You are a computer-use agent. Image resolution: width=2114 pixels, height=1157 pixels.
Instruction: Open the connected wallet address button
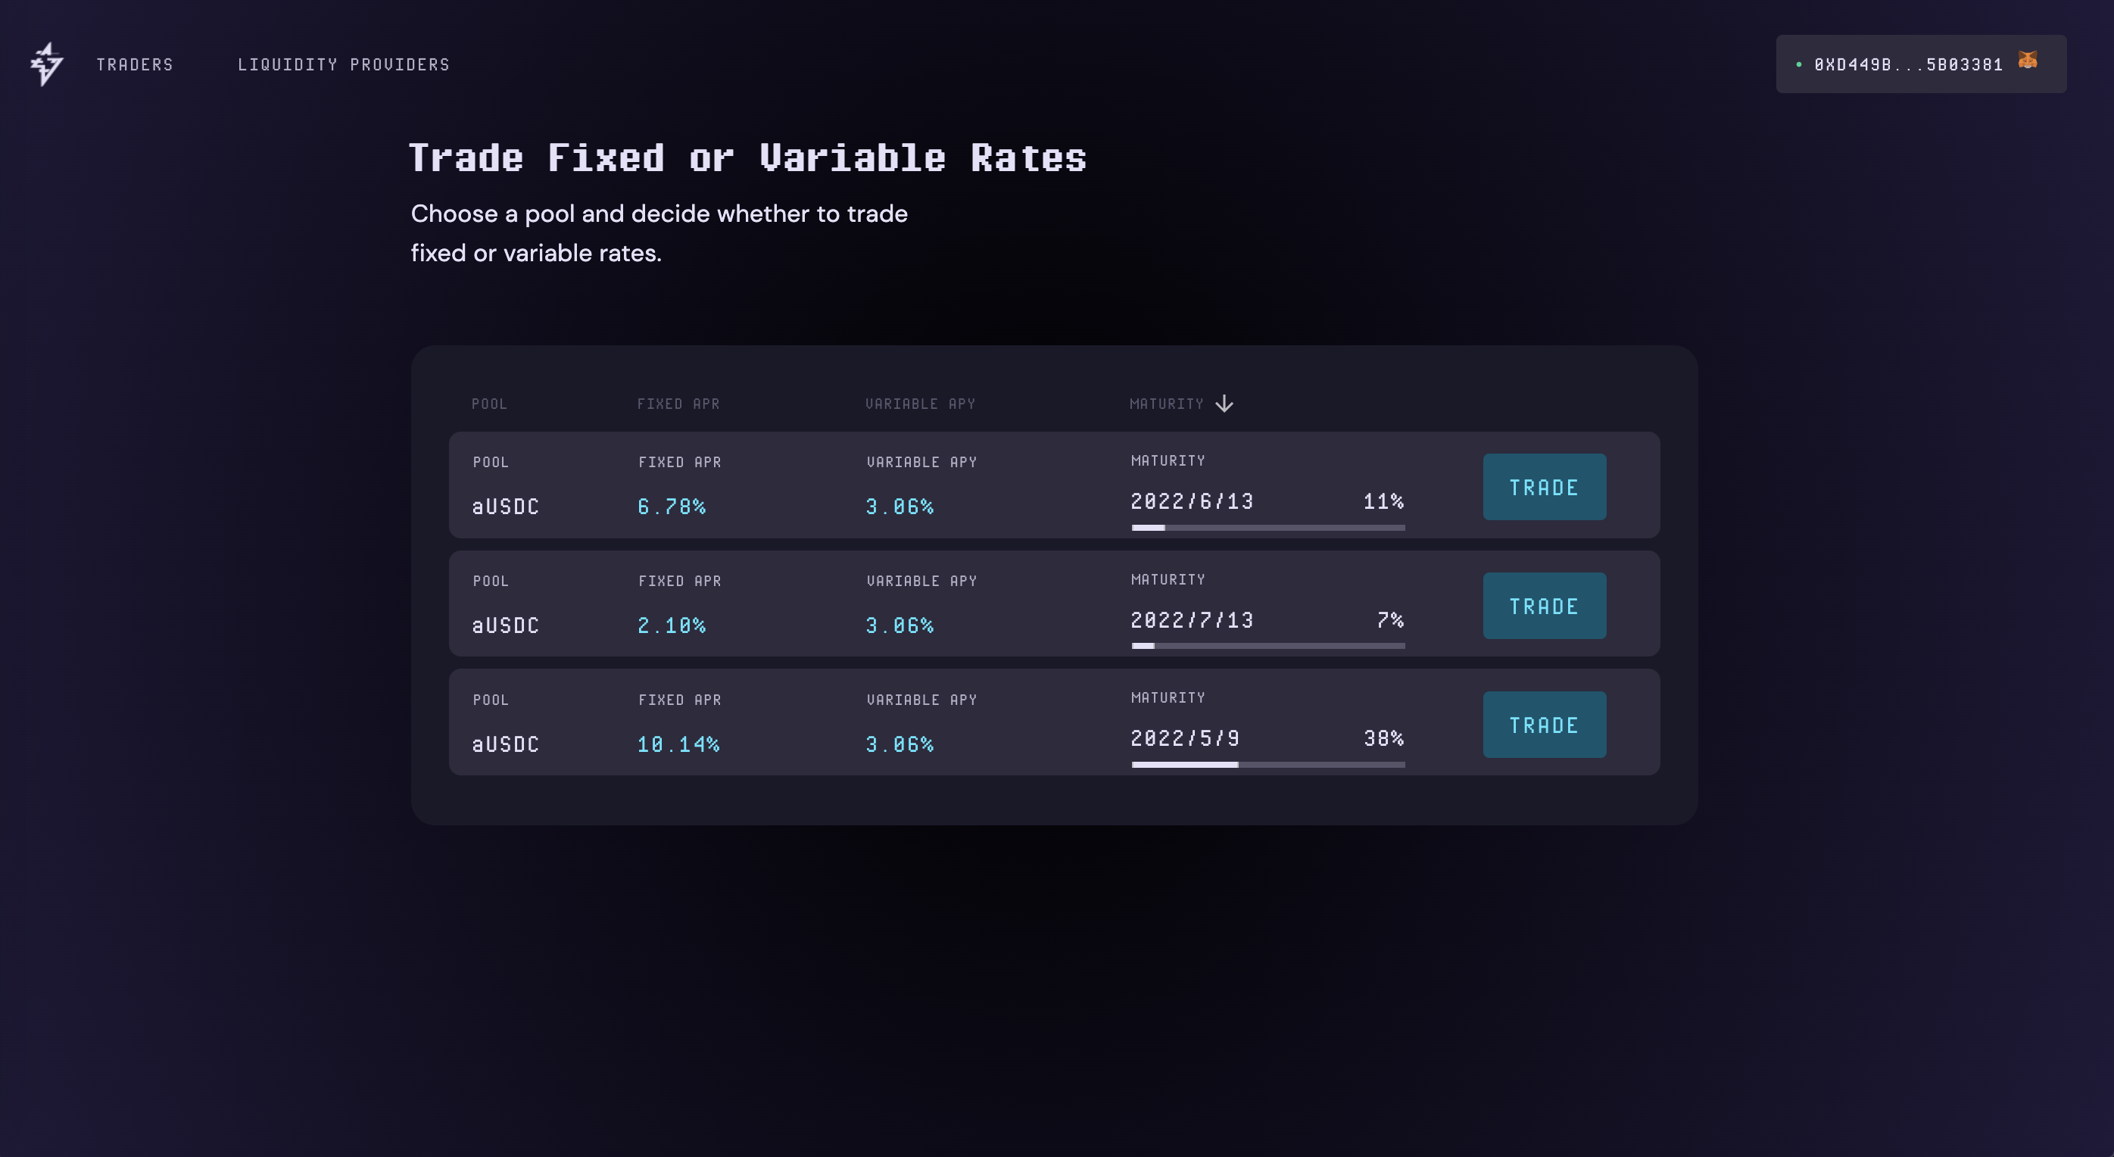pyautogui.click(x=1908, y=65)
